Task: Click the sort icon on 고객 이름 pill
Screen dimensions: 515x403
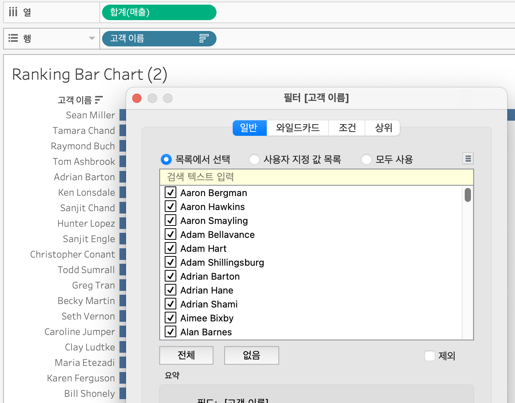Action: click(x=204, y=38)
